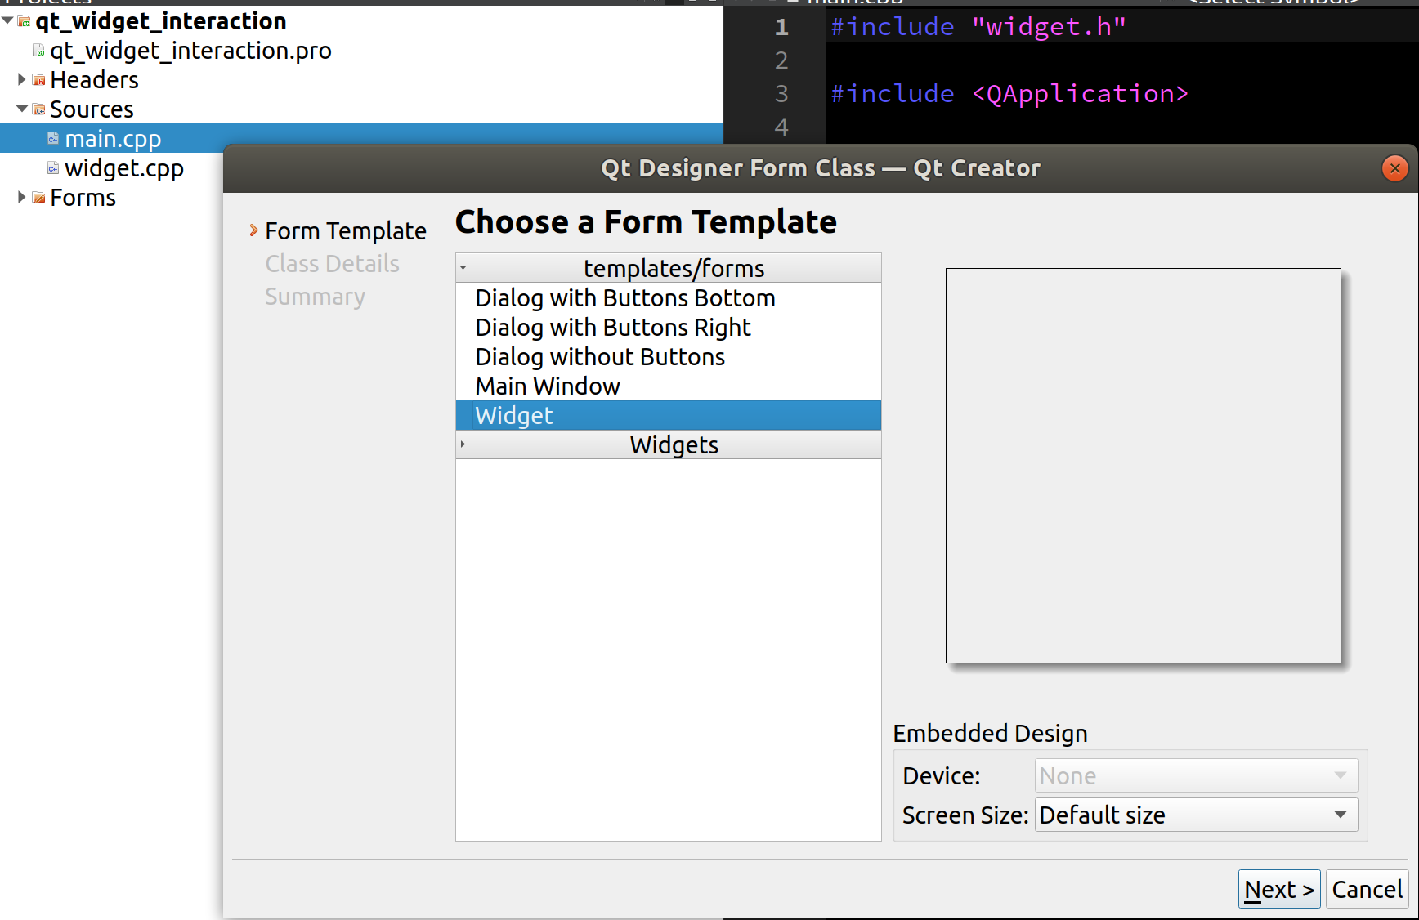
Task: Open the Screen Size dropdown
Action: pyautogui.click(x=1197, y=815)
